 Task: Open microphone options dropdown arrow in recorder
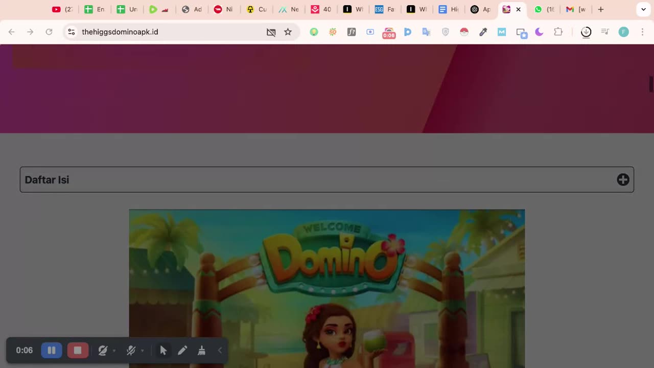[142, 351]
